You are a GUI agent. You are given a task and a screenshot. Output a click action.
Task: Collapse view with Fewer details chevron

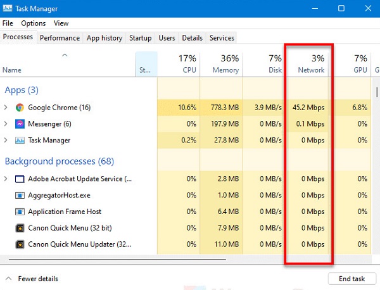[8, 279]
